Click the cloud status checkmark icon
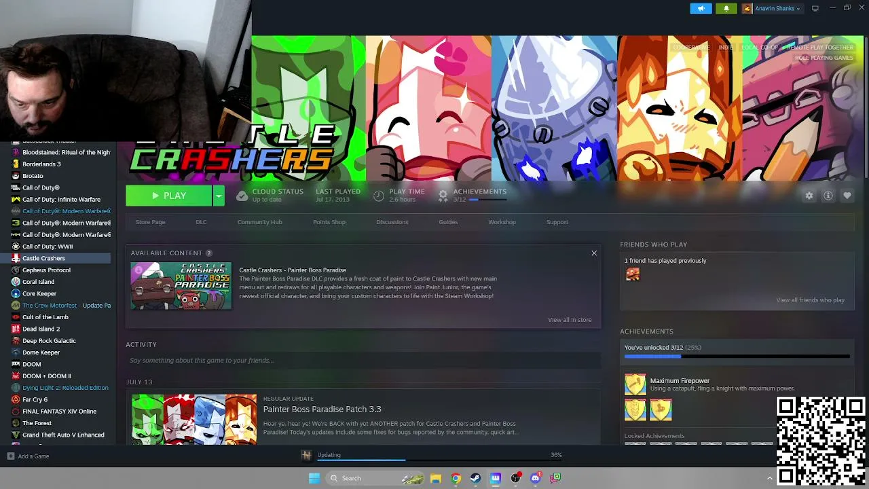Screen dimensions: 869x489 click(242, 196)
